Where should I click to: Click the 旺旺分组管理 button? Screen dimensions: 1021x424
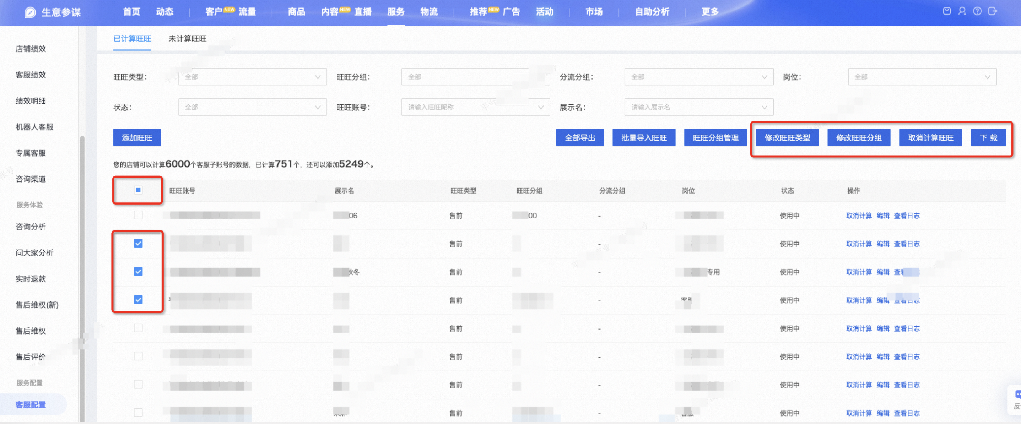pyautogui.click(x=715, y=137)
